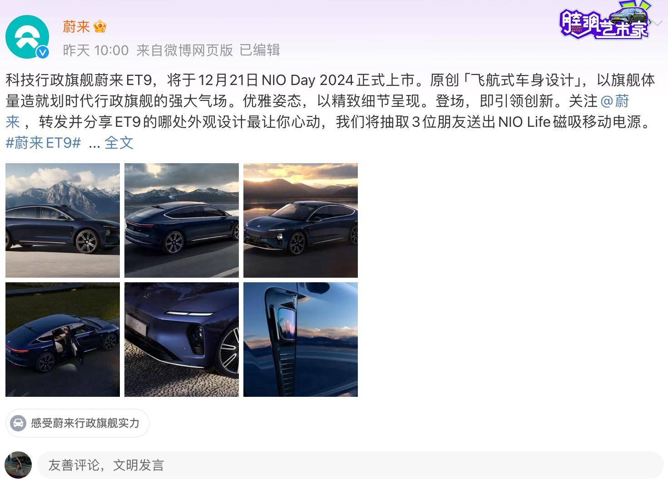Click the car icon in 感受蔚来行政旗舰实力 tag
Screen dimensions: 668x485
(18, 423)
